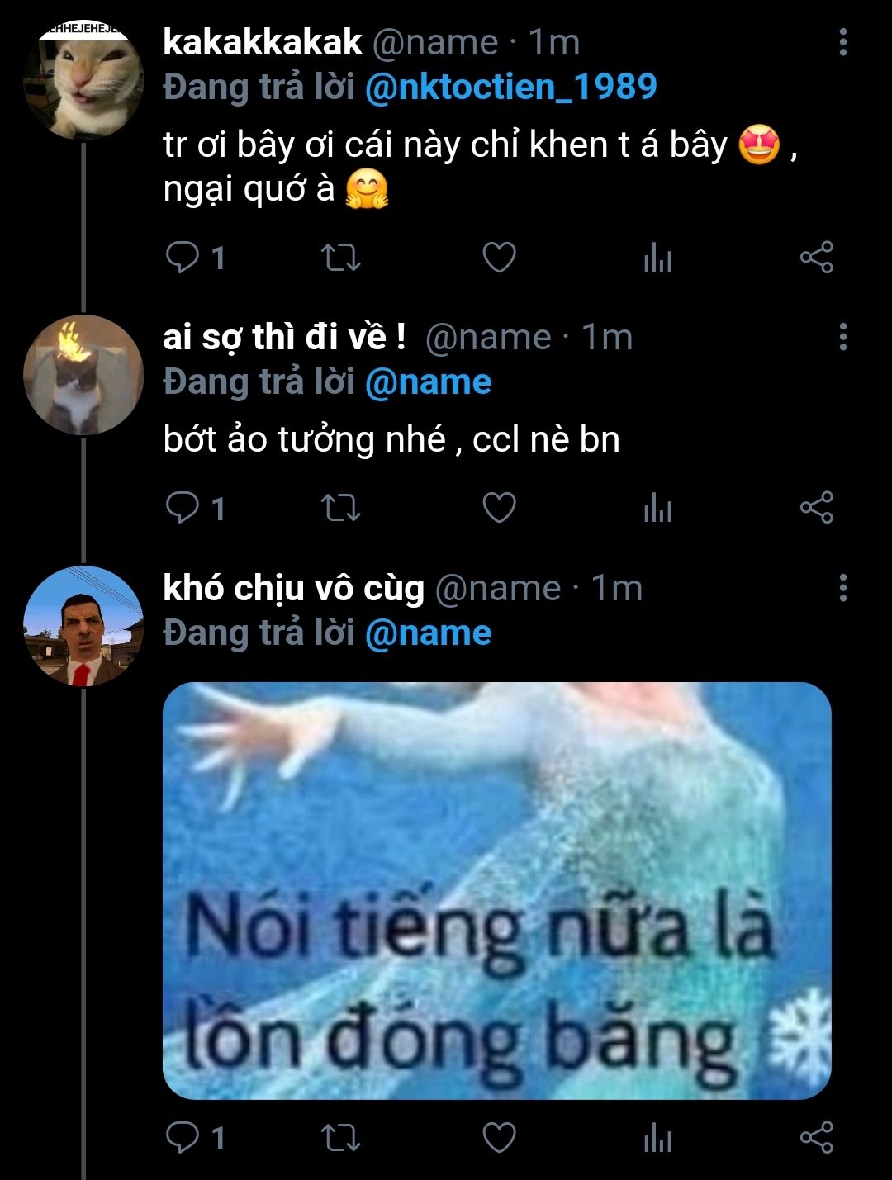
Task: Retweet the "bớt ảo tưởng nhé" tweet
Action: (x=339, y=508)
